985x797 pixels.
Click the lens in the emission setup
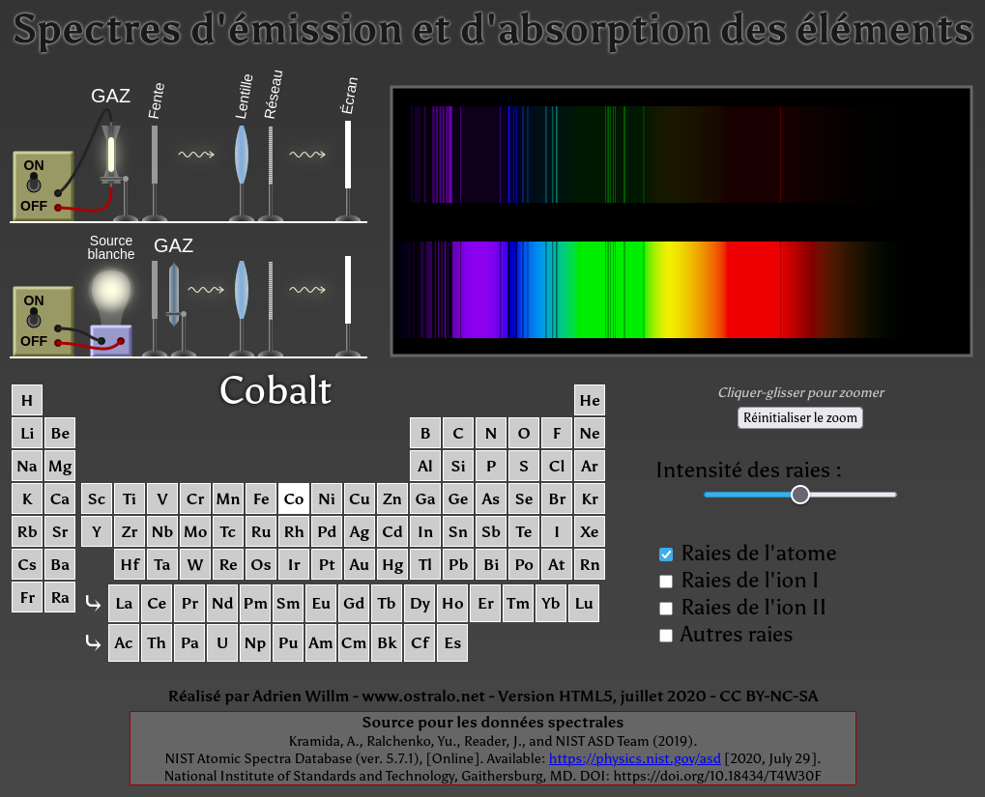pos(242,155)
